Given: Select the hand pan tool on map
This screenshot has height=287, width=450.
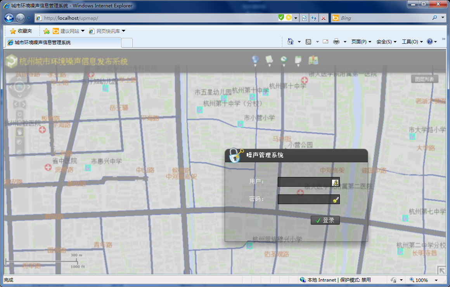Looking at the screenshot, I should click(19, 132).
